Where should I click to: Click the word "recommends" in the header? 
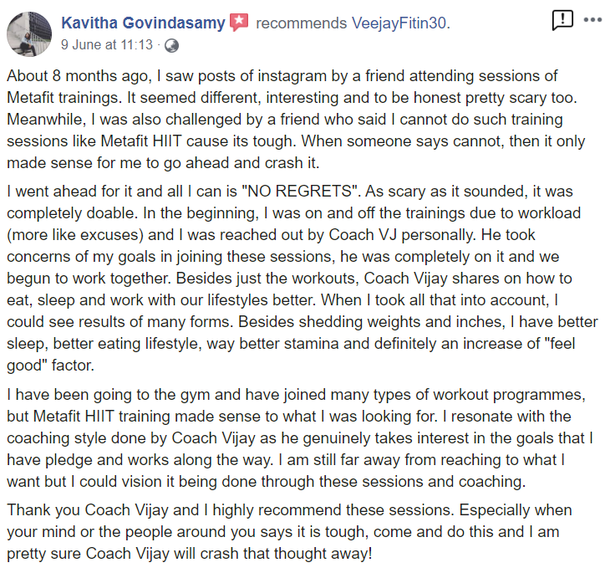click(302, 23)
